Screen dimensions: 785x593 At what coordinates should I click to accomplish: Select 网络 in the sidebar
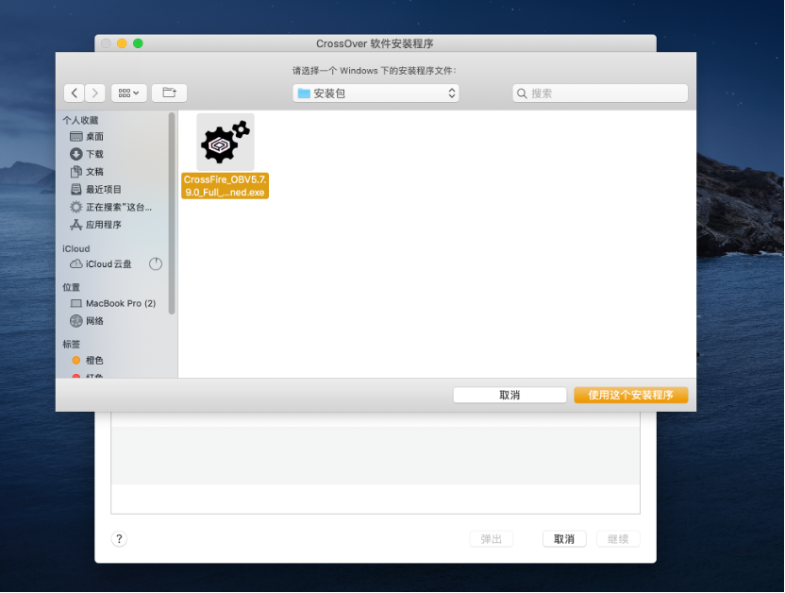[94, 320]
